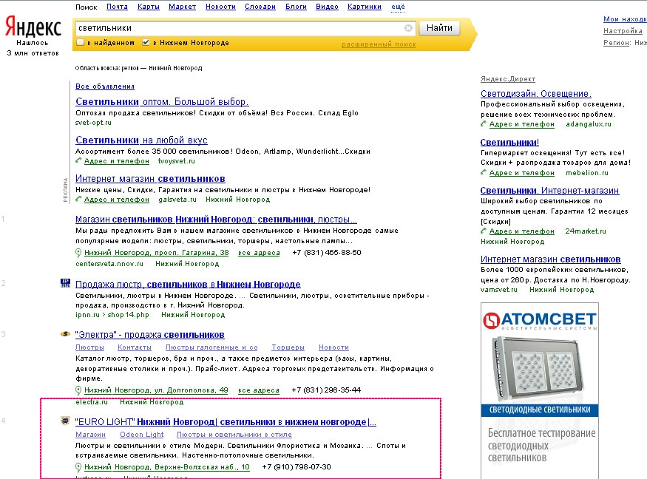Open the Новости service tab

[x=221, y=7]
